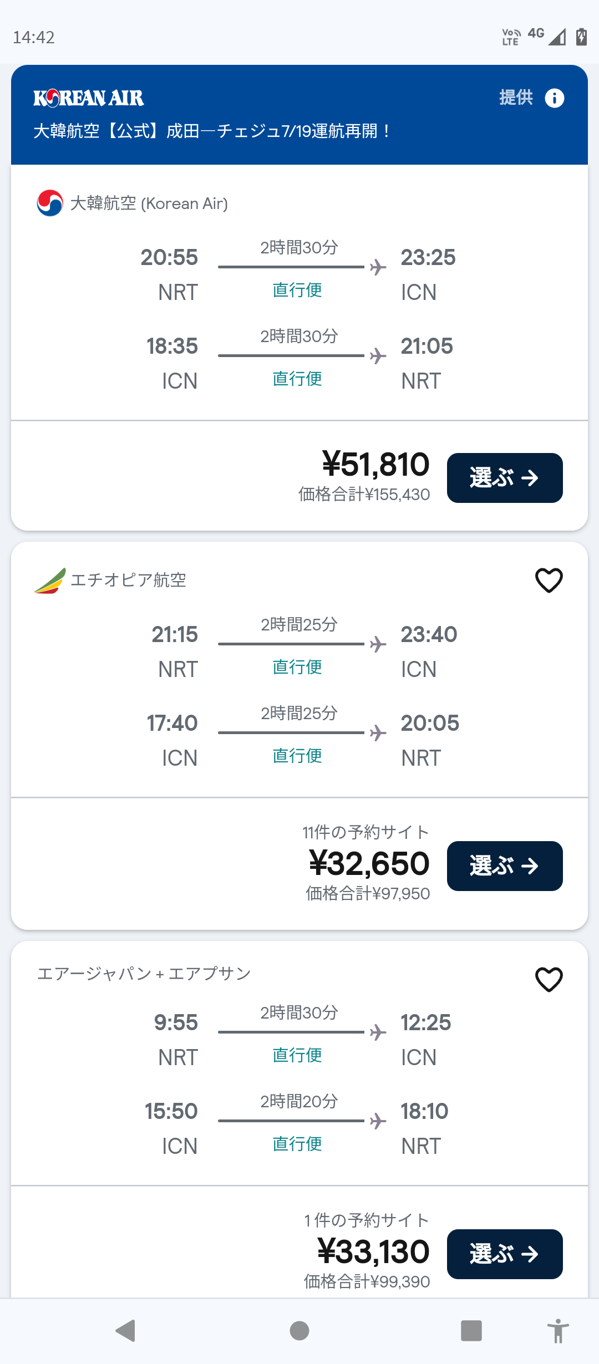Tap the Korean Air round airline logo
The image size is (599, 1364).
tap(50, 203)
